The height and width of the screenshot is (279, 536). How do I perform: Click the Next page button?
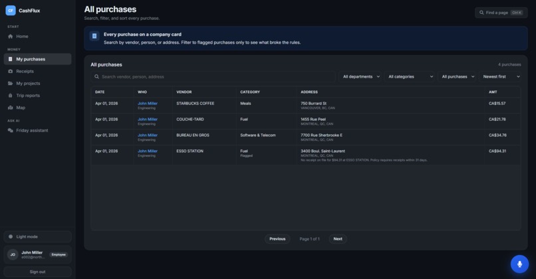tap(338, 239)
